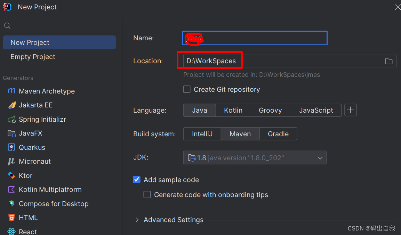Click the Location path field
Viewport: 401px width, 235px height.
289,61
